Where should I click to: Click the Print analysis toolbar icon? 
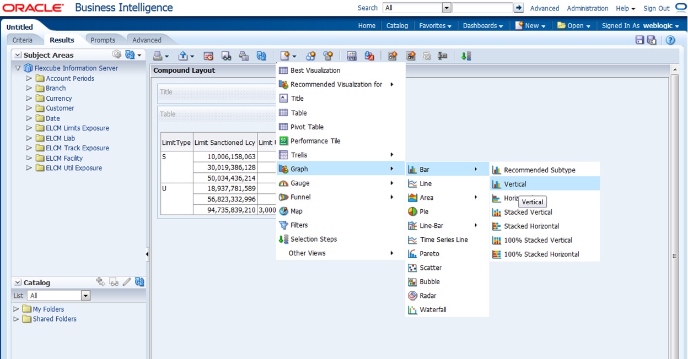158,56
